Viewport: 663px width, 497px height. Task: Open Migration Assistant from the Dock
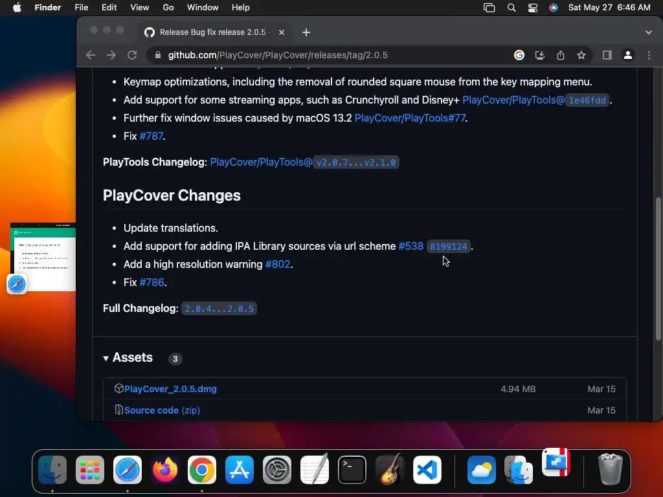pyautogui.click(x=519, y=470)
